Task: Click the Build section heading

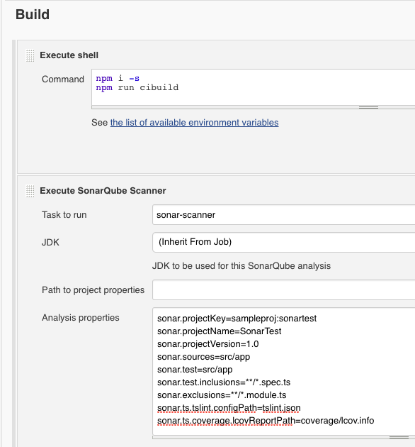Action: [33, 14]
